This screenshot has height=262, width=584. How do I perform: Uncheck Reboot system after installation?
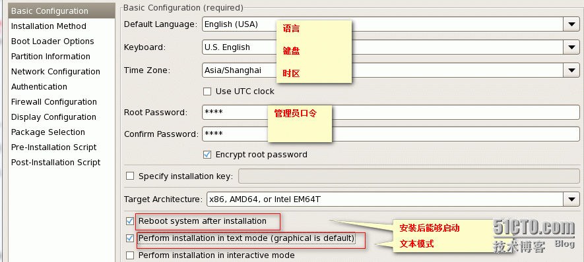pyautogui.click(x=130, y=221)
